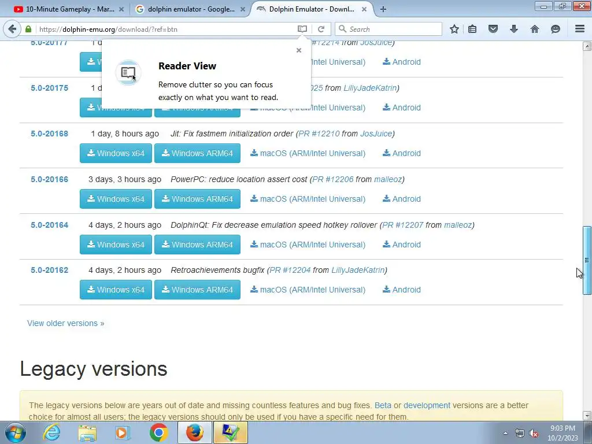Download Windows ARM64 build for 5.0-20162
Viewport: 592px width, 444px height.
(x=198, y=290)
